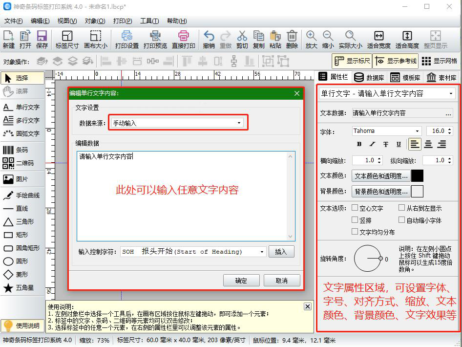Click the 适合高度 fit height icon
The width and height of the screenshot is (462, 347).
coord(407,39)
